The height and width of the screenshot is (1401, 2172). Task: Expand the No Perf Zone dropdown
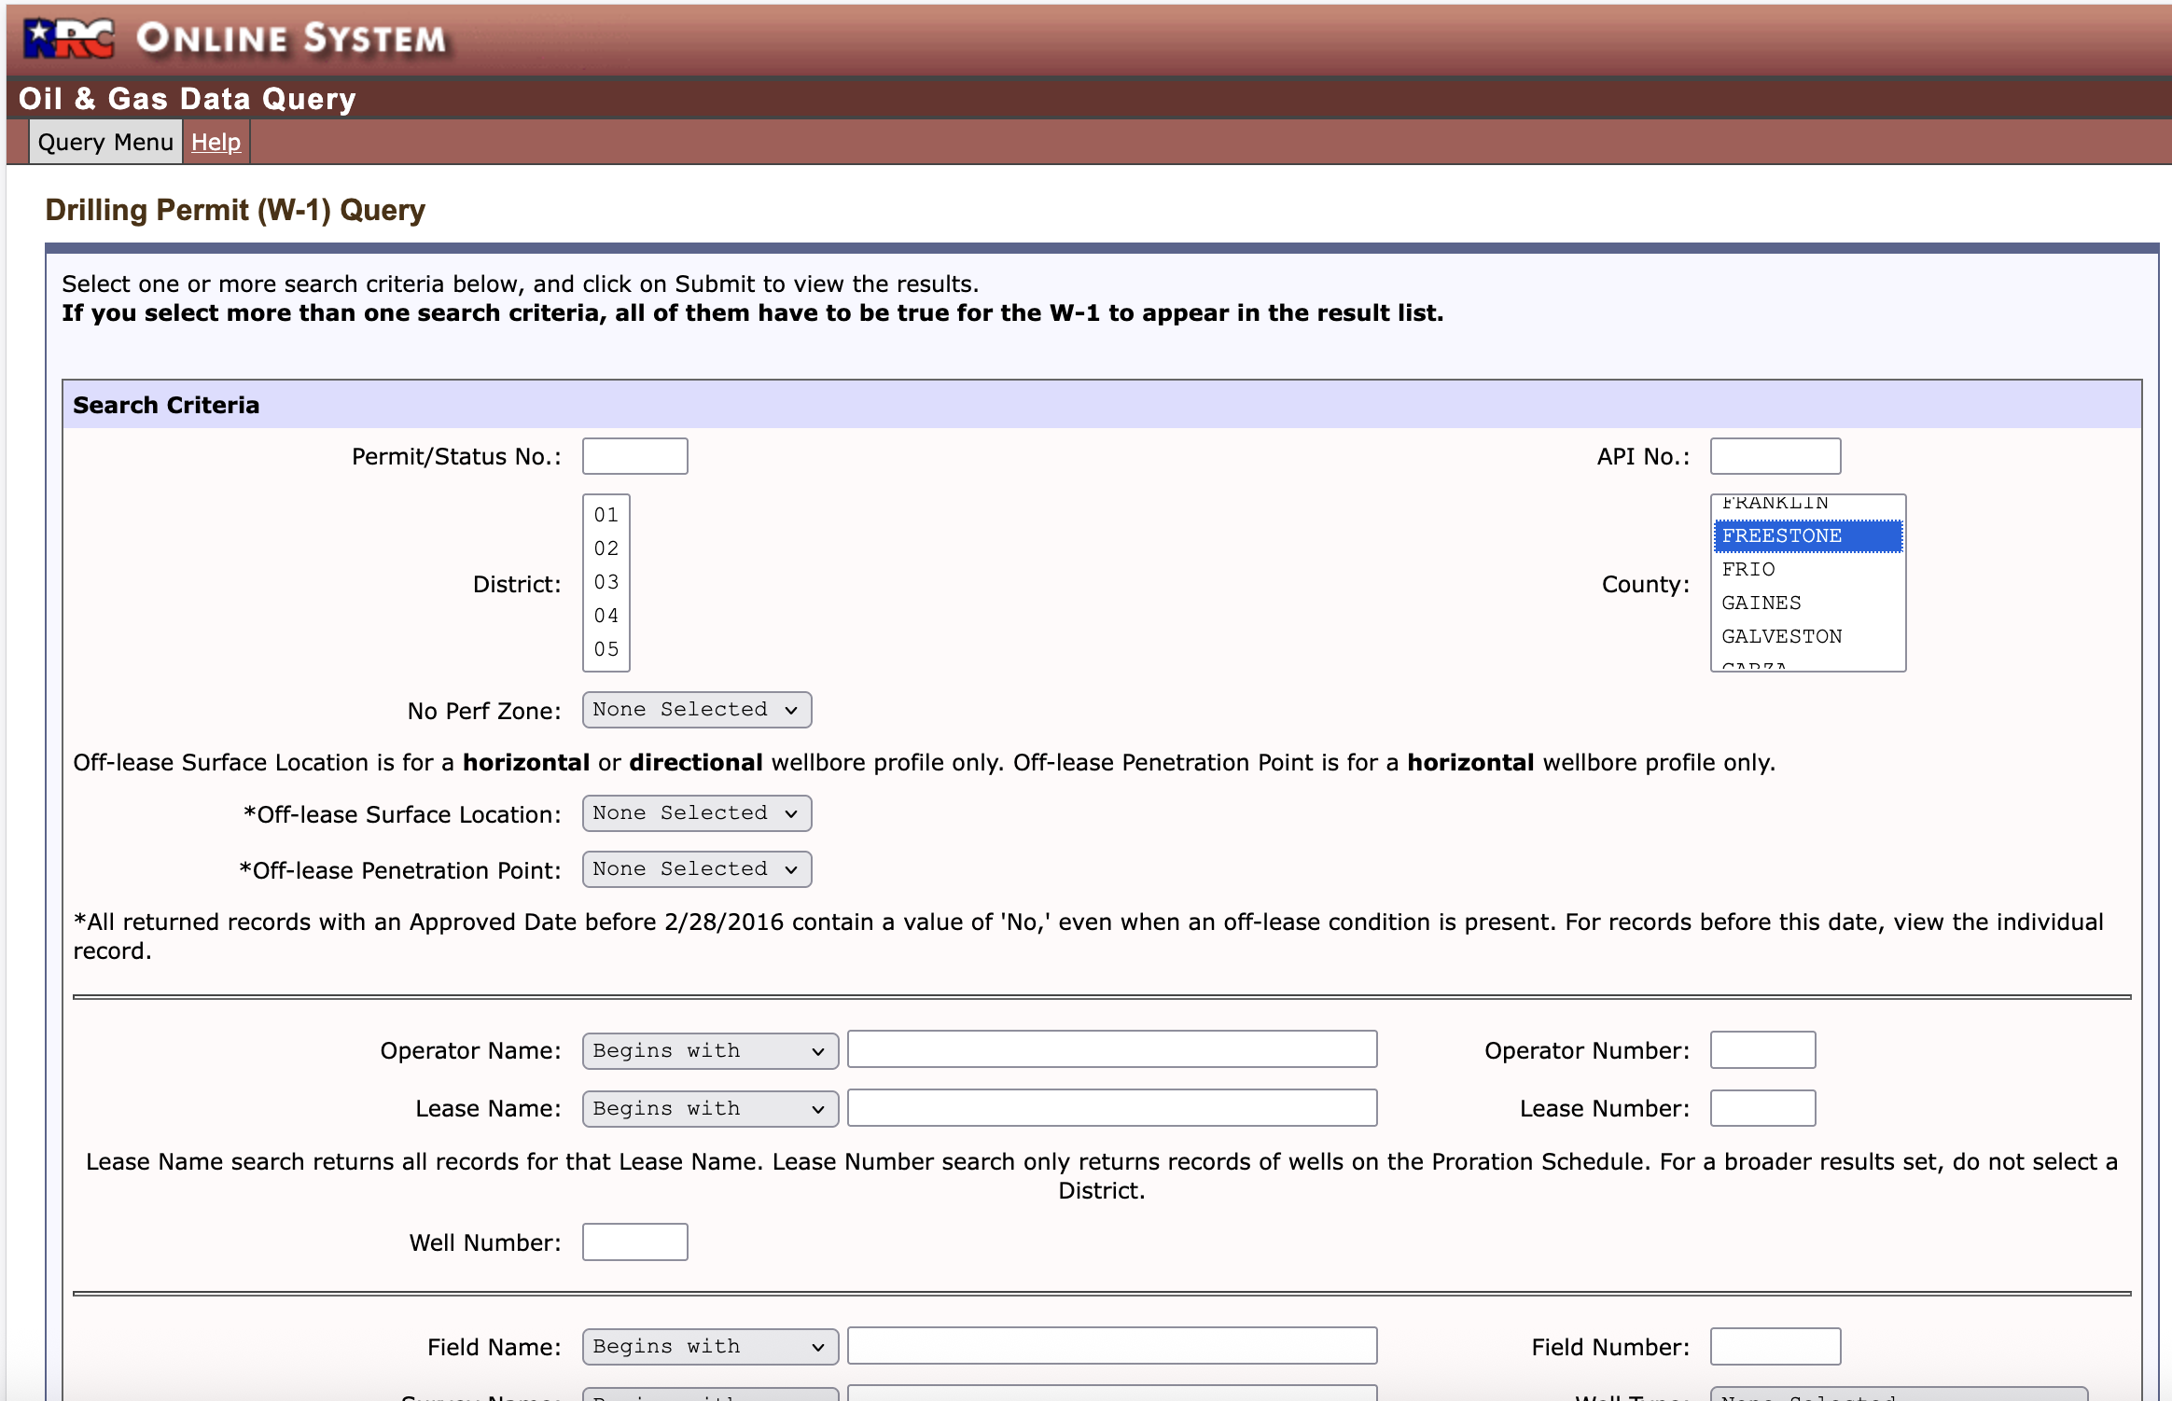pos(696,710)
